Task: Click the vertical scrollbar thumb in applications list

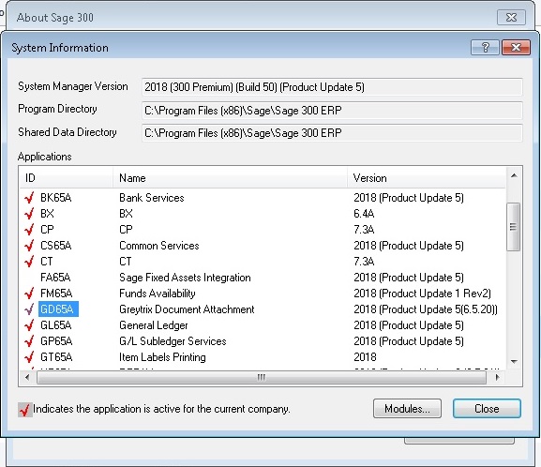Action: click(514, 227)
